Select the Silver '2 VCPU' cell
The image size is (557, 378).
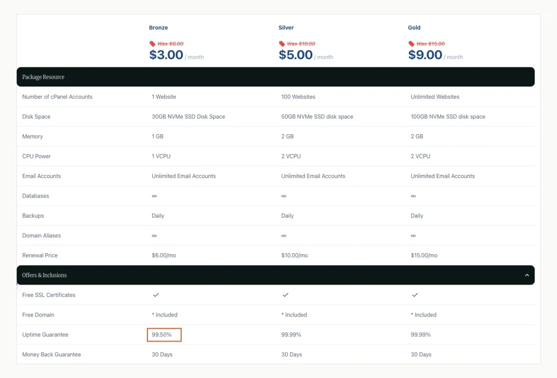[291, 156]
